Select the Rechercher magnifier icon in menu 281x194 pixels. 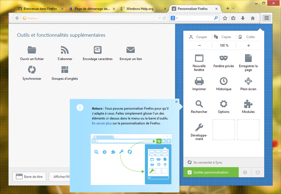tap(199, 104)
